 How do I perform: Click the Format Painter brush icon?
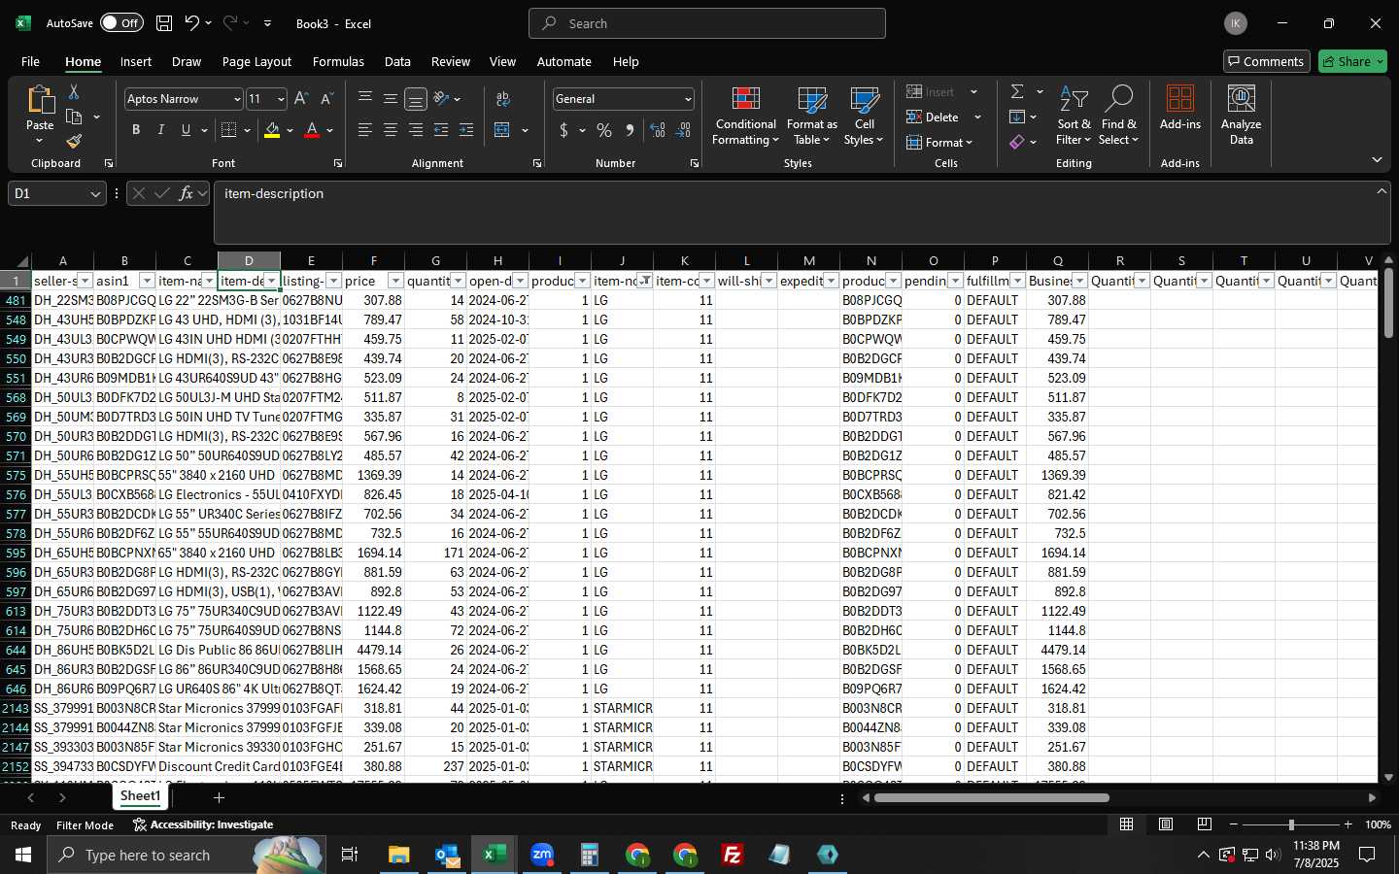click(74, 142)
